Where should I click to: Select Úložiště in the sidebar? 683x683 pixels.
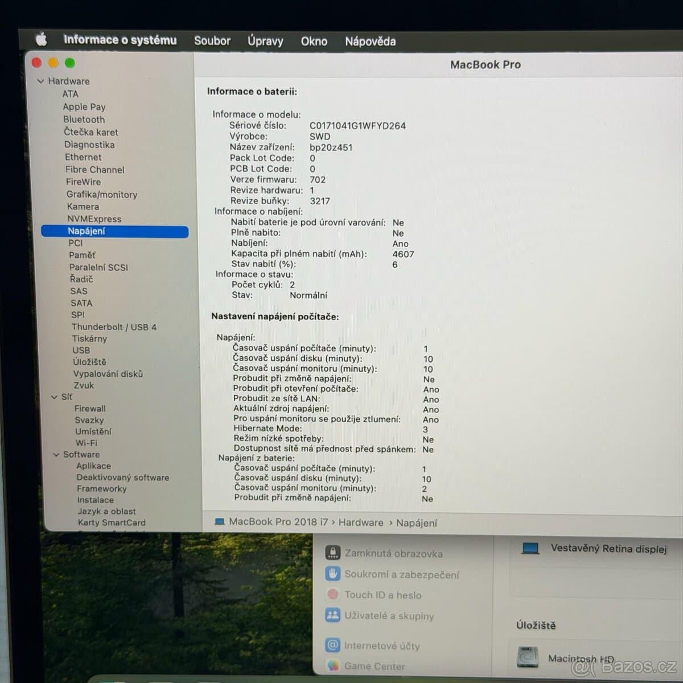click(x=89, y=362)
